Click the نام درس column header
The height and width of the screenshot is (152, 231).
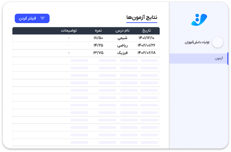pos(122,31)
